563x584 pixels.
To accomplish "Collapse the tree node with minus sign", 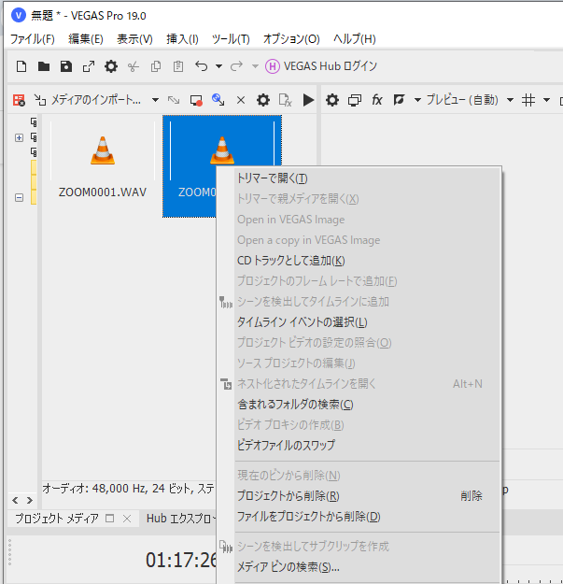I will 19,197.
